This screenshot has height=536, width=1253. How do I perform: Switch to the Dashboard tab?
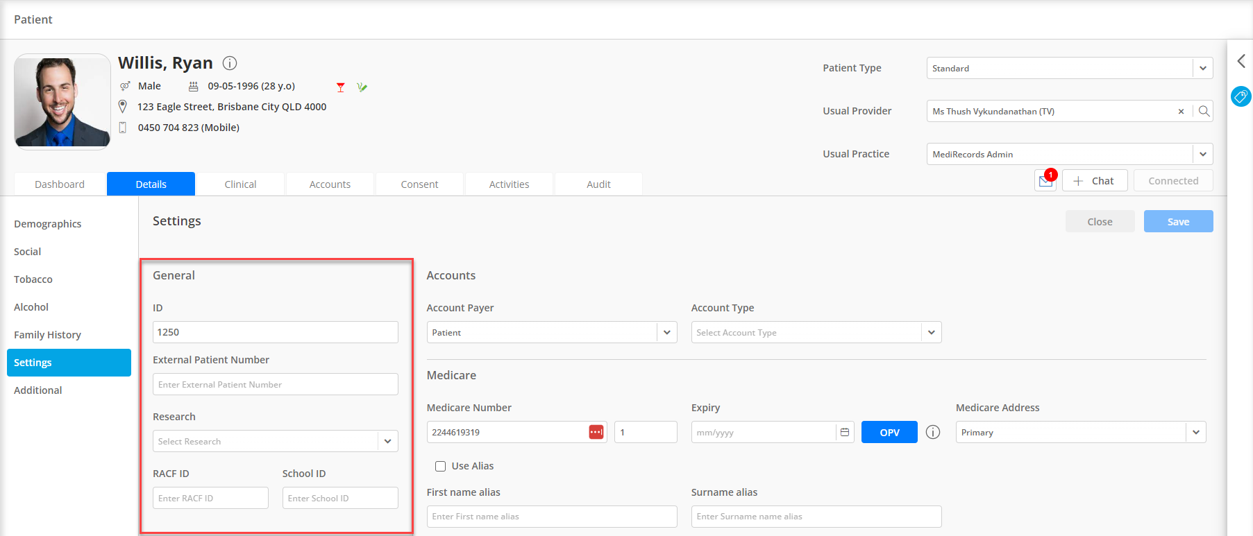click(x=60, y=184)
